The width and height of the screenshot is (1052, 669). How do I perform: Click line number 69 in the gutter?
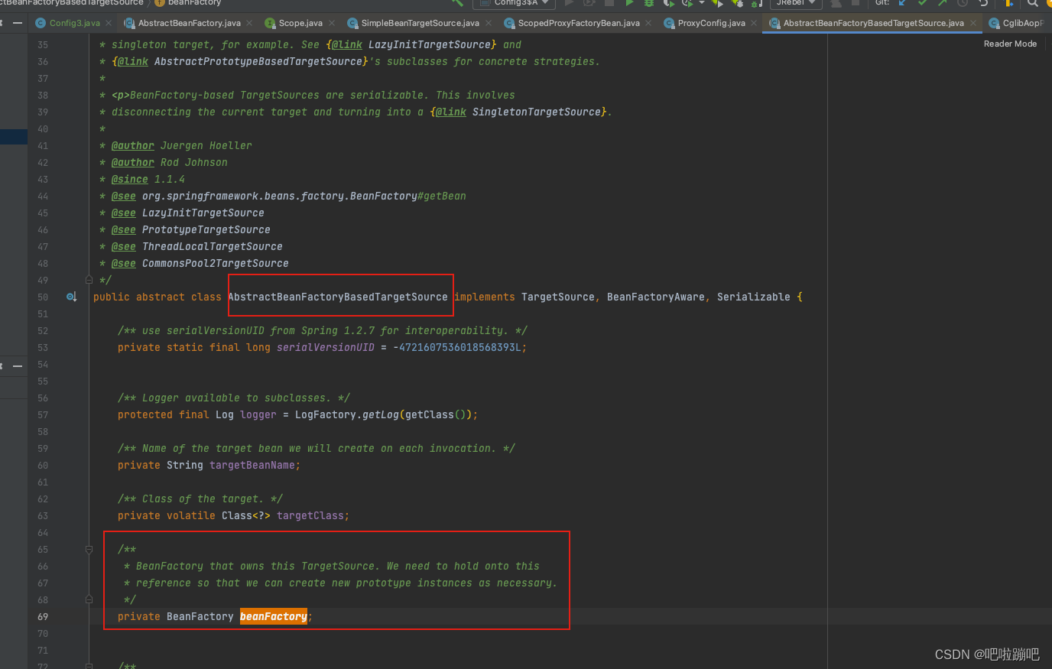[43, 616]
